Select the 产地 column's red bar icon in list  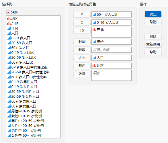click(x=9, y=23)
